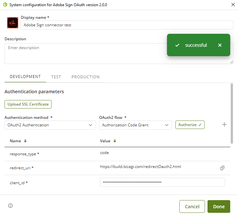Viewport: 238px width, 218px height.
Task: Open the info icon at bottom left
Action: tap(10, 206)
